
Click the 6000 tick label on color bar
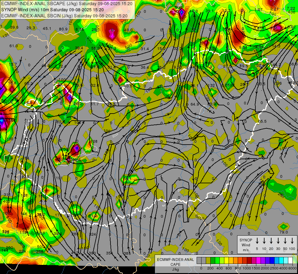(x=293, y=268)
